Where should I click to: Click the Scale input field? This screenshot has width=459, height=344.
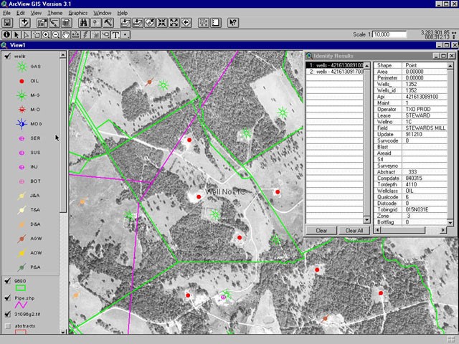pyautogui.click(x=391, y=34)
